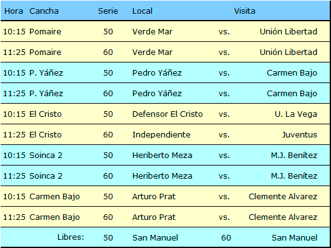This screenshot has width=331, height=248.
Task: Select Verde Mar in the 10:15 Pomaire row
Action: click(152, 32)
